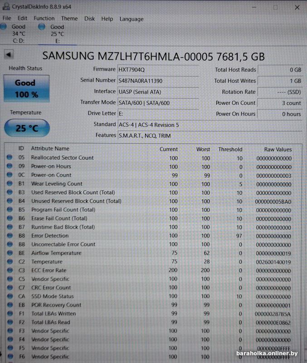Open the Theme menu
The image size is (307, 363).
point(69,19)
